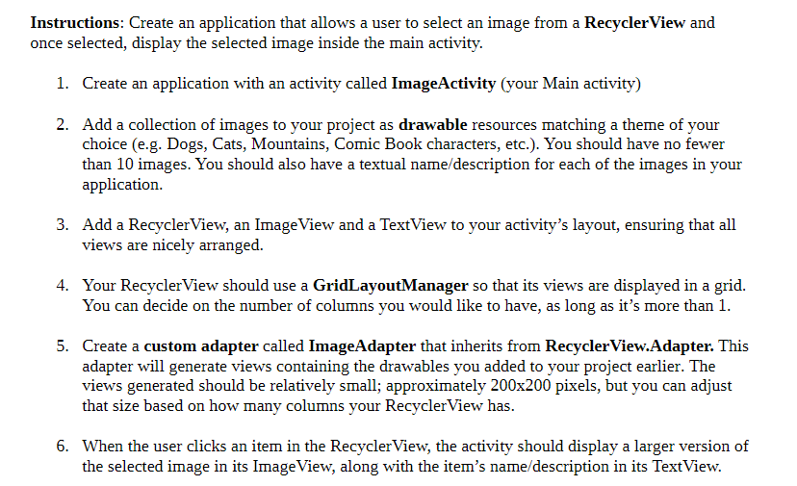This screenshot has height=486, width=797.
Task: Click the phrase "When the user clicks an item"
Action: pyautogui.click(x=185, y=447)
